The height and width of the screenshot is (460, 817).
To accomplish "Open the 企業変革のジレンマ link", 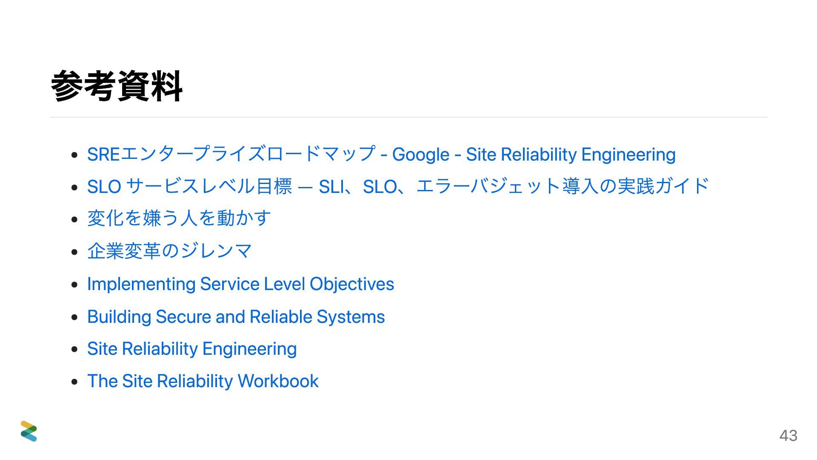I will pyautogui.click(x=170, y=250).
